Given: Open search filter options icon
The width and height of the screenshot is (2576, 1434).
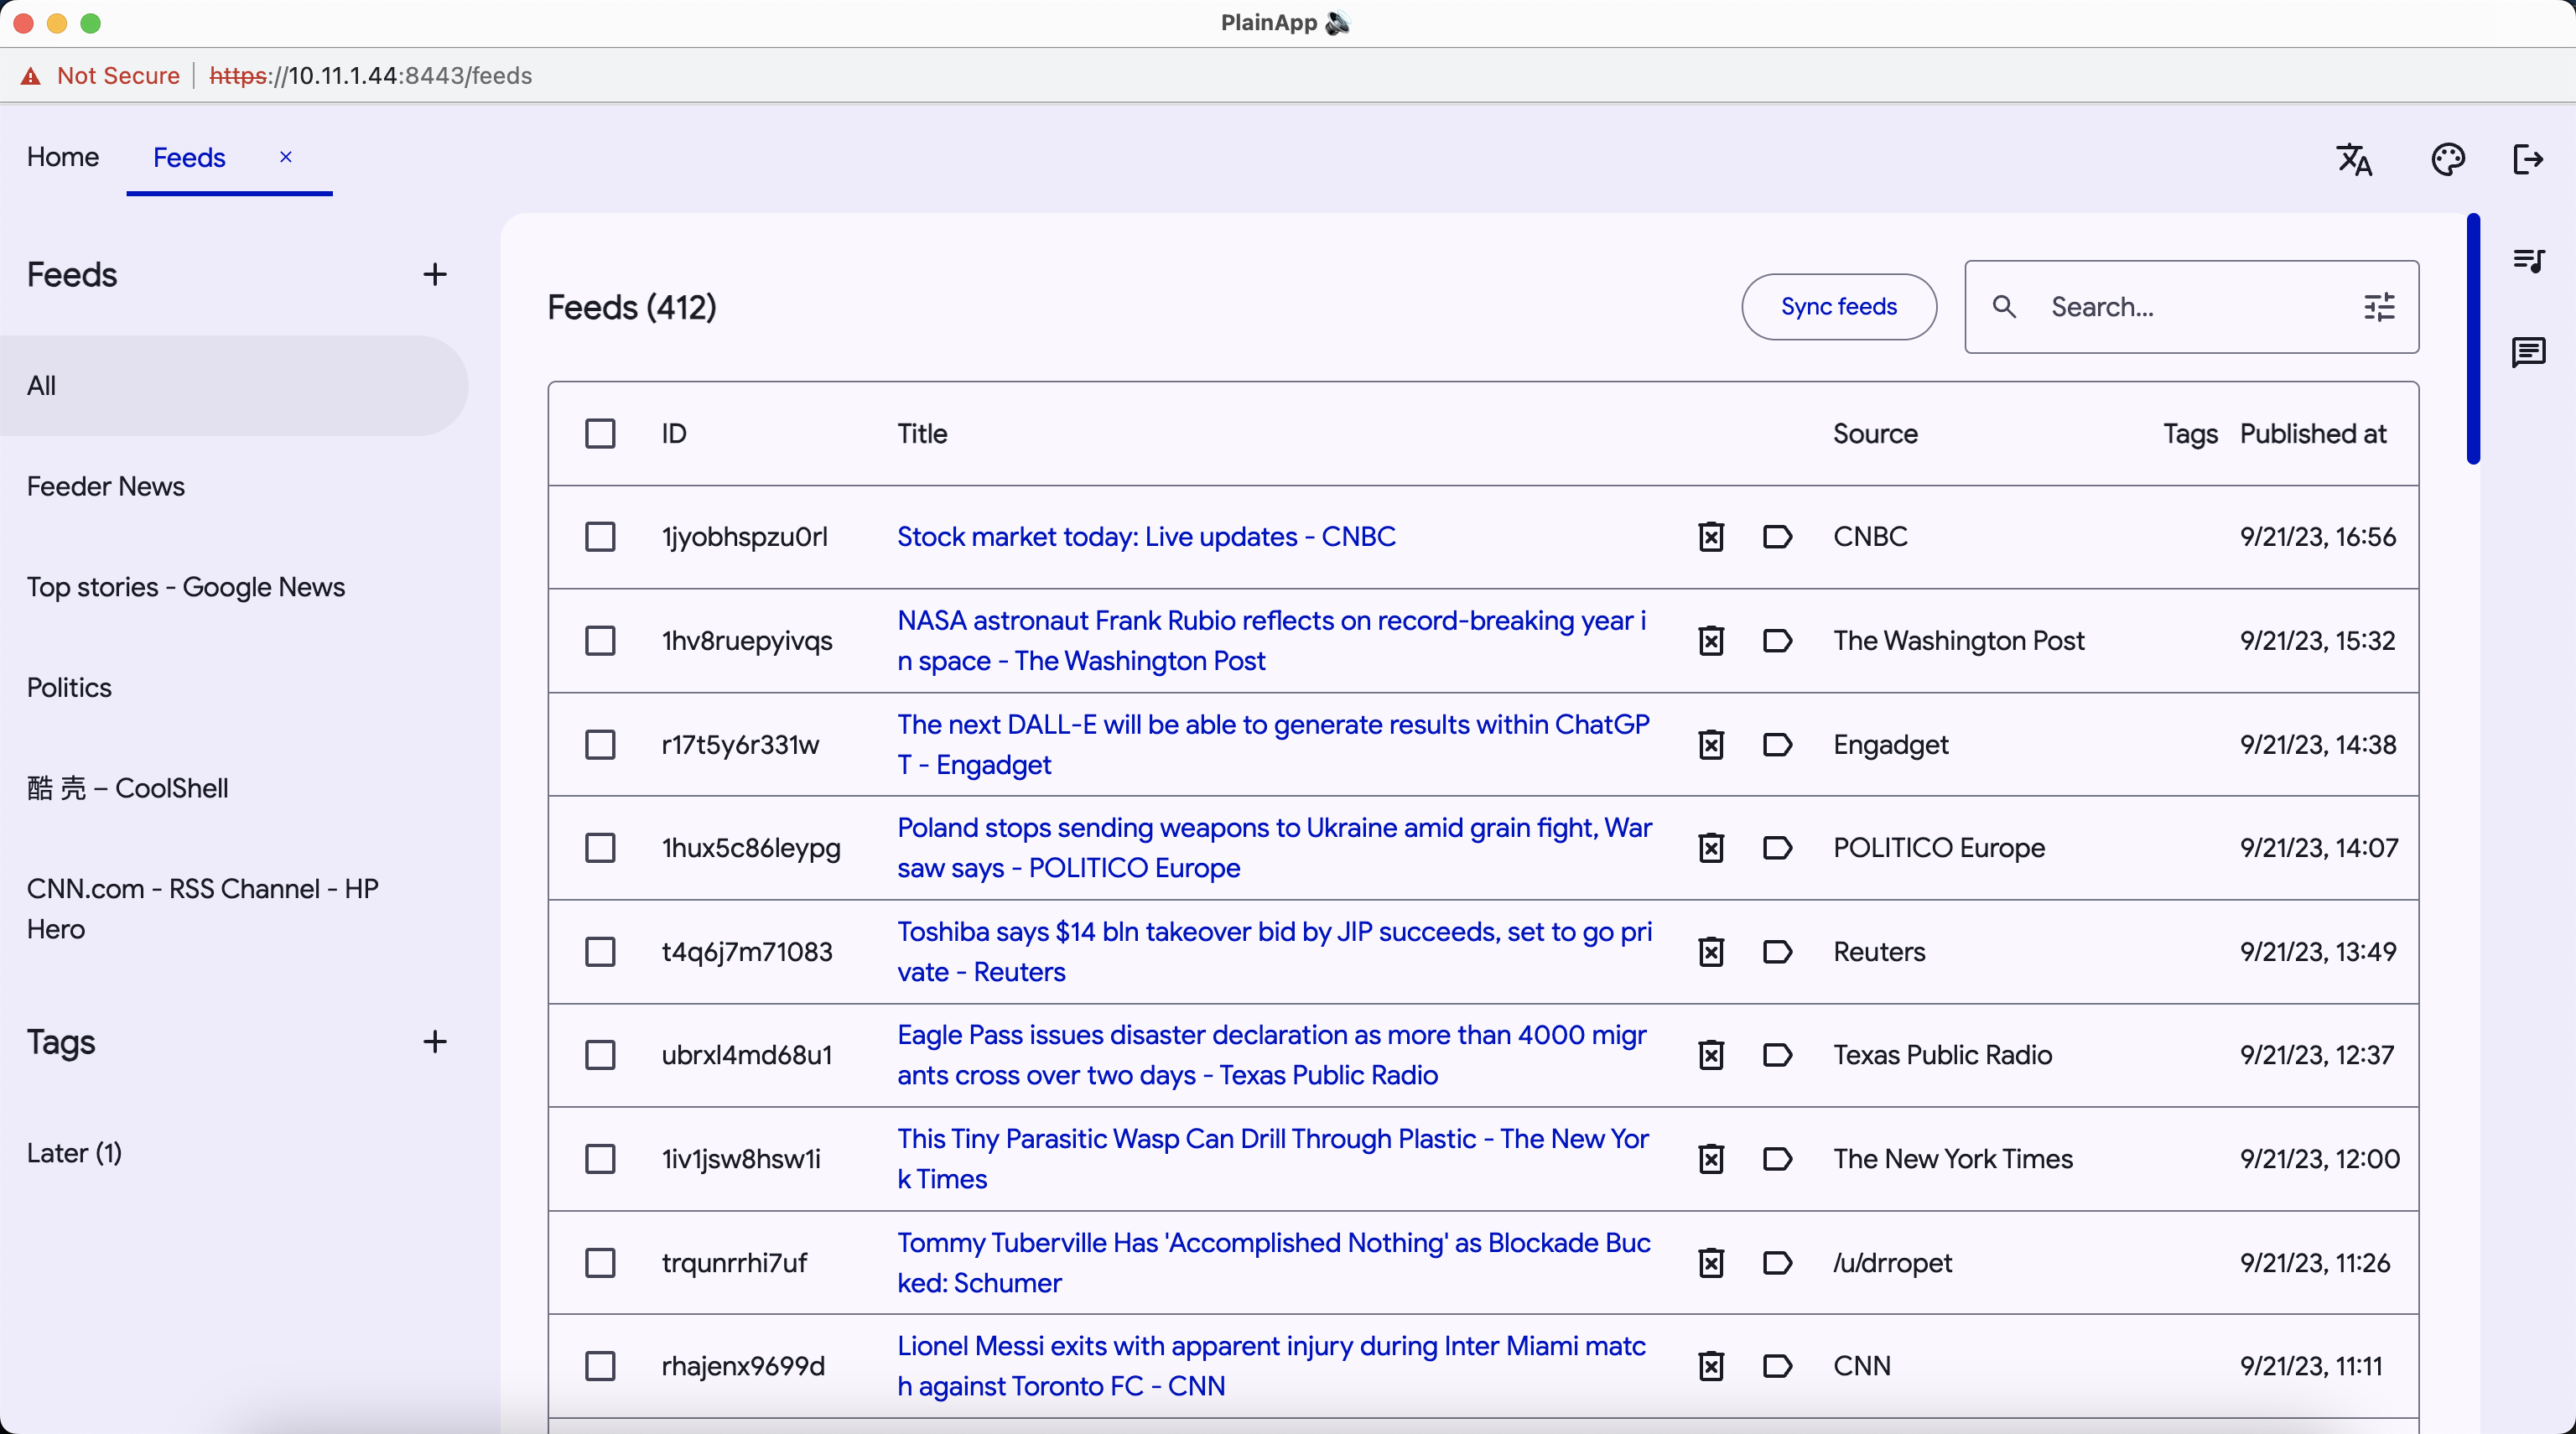Looking at the screenshot, I should (x=2379, y=307).
